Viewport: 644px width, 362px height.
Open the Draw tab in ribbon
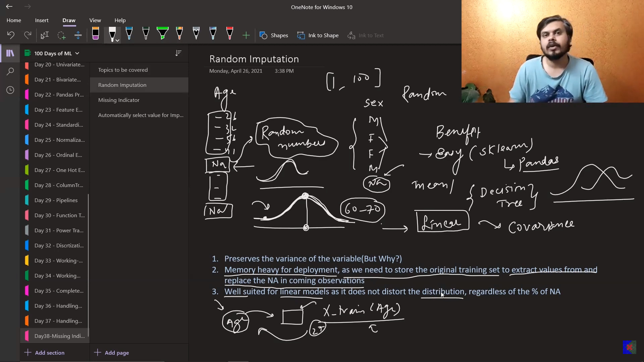[68, 20]
